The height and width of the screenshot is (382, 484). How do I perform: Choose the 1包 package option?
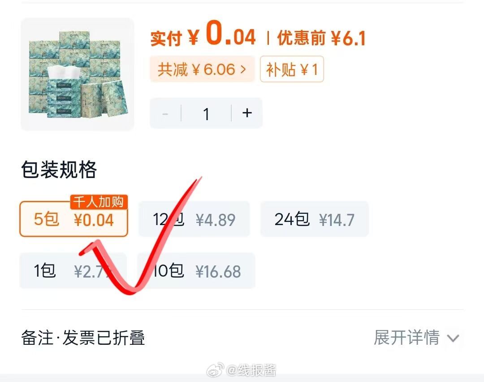[x=73, y=270]
